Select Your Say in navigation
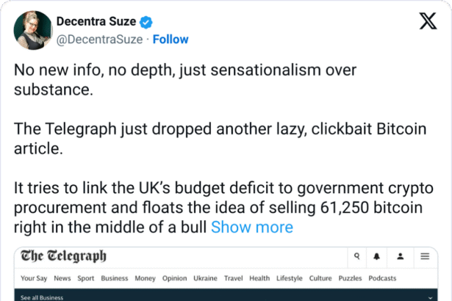Image resolution: width=452 pixels, height=301 pixels. pyautogui.click(x=35, y=278)
